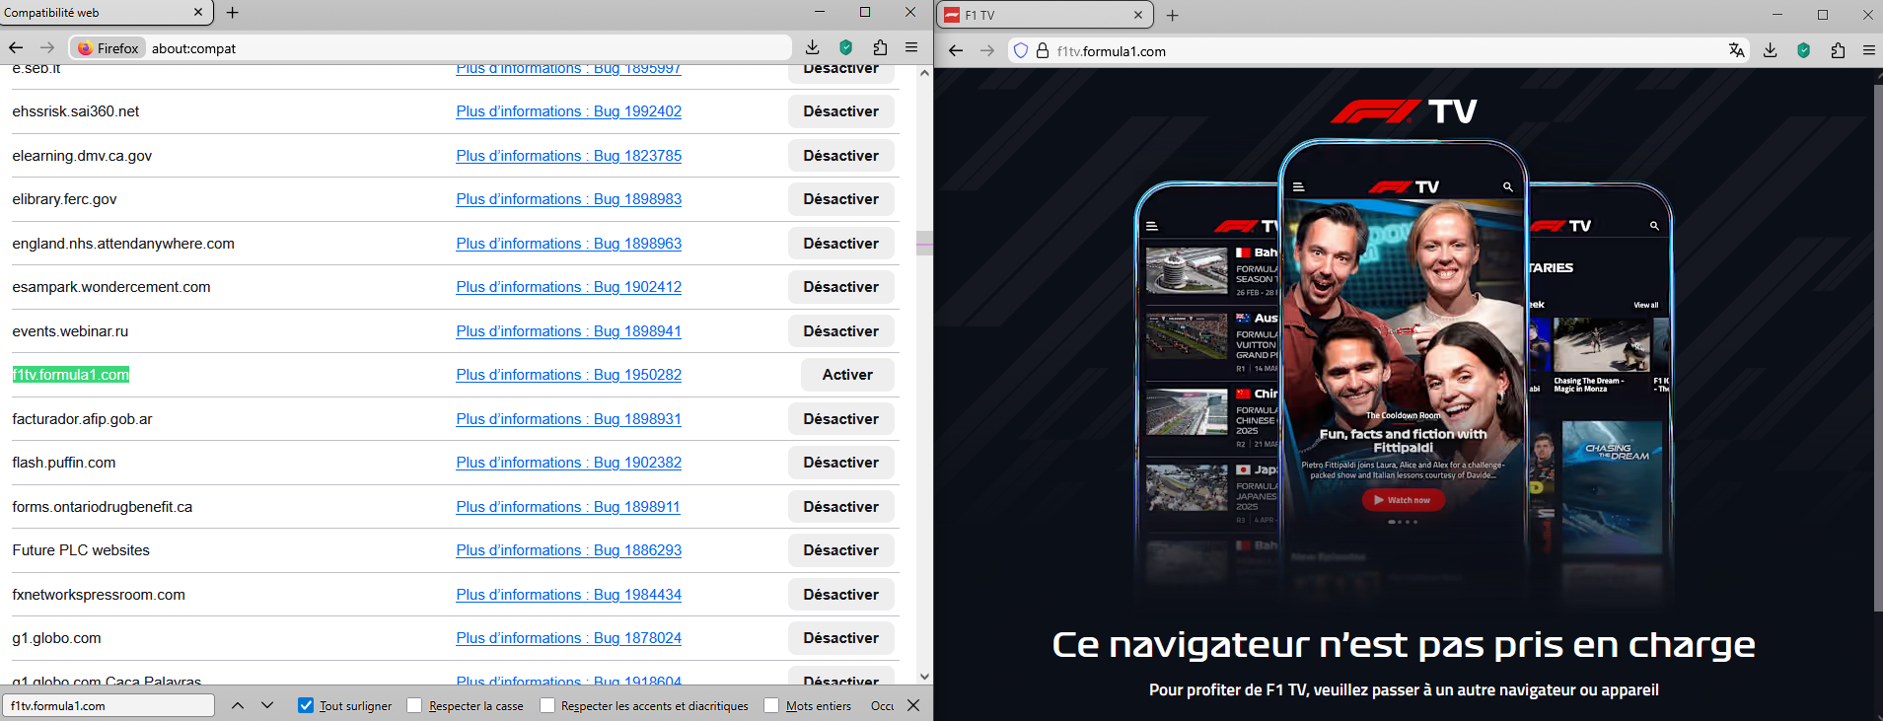The width and height of the screenshot is (1883, 721).
Task: Click the green shield extension in about:compat window
Action: click(x=845, y=47)
